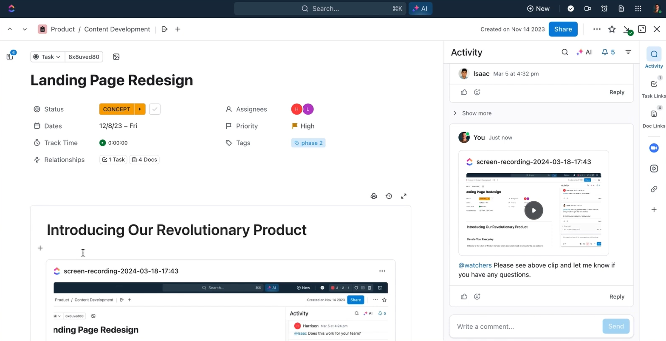Open the Doc Links tab
This screenshot has height=341, width=666.
(654, 118)
